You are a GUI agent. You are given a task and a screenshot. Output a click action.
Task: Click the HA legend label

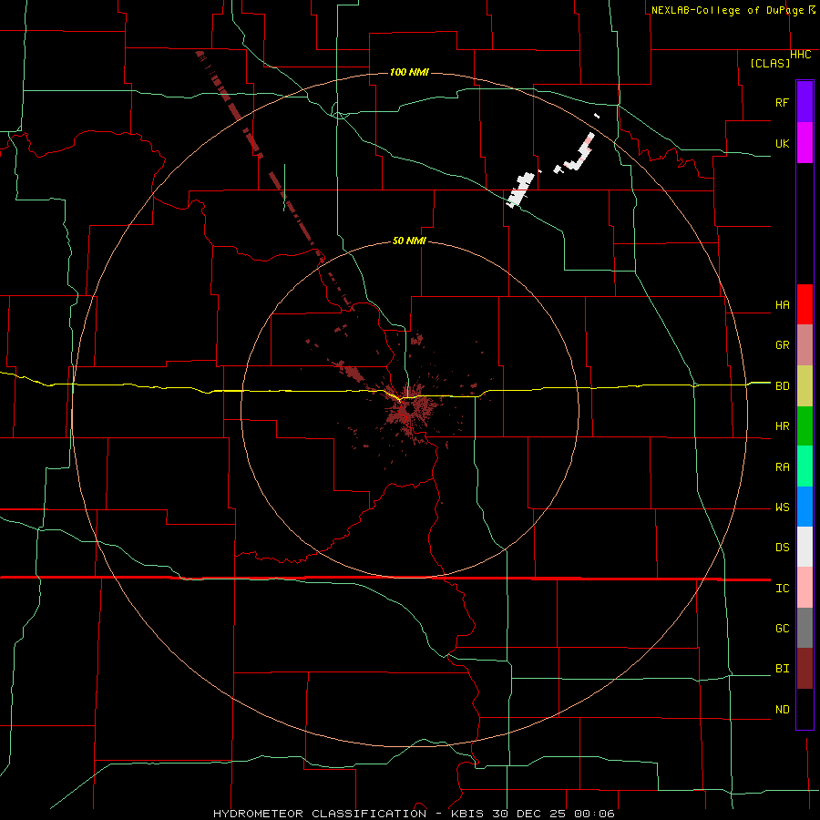pos(782,305)
